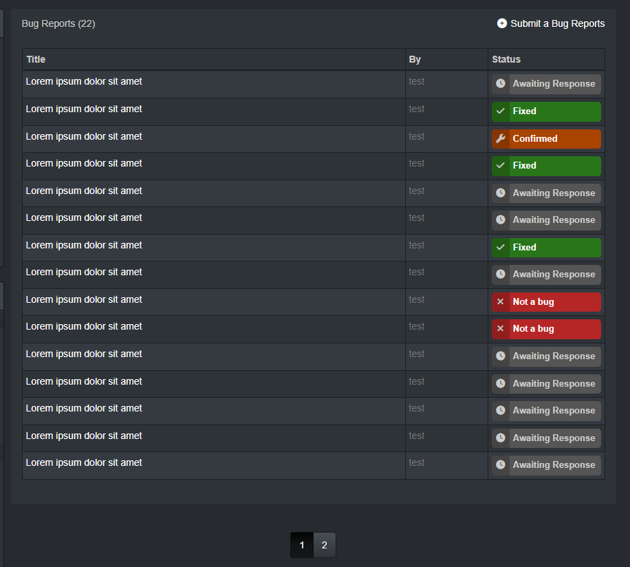This screenshot has height=567, width=630.
Task: Click the By column header
Action: 415,59
